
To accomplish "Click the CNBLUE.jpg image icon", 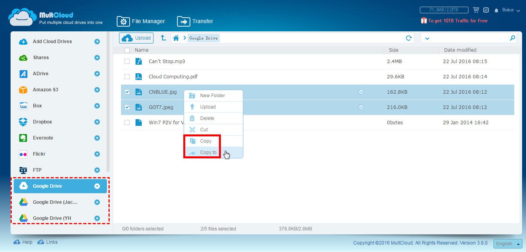I will [139, 92].
